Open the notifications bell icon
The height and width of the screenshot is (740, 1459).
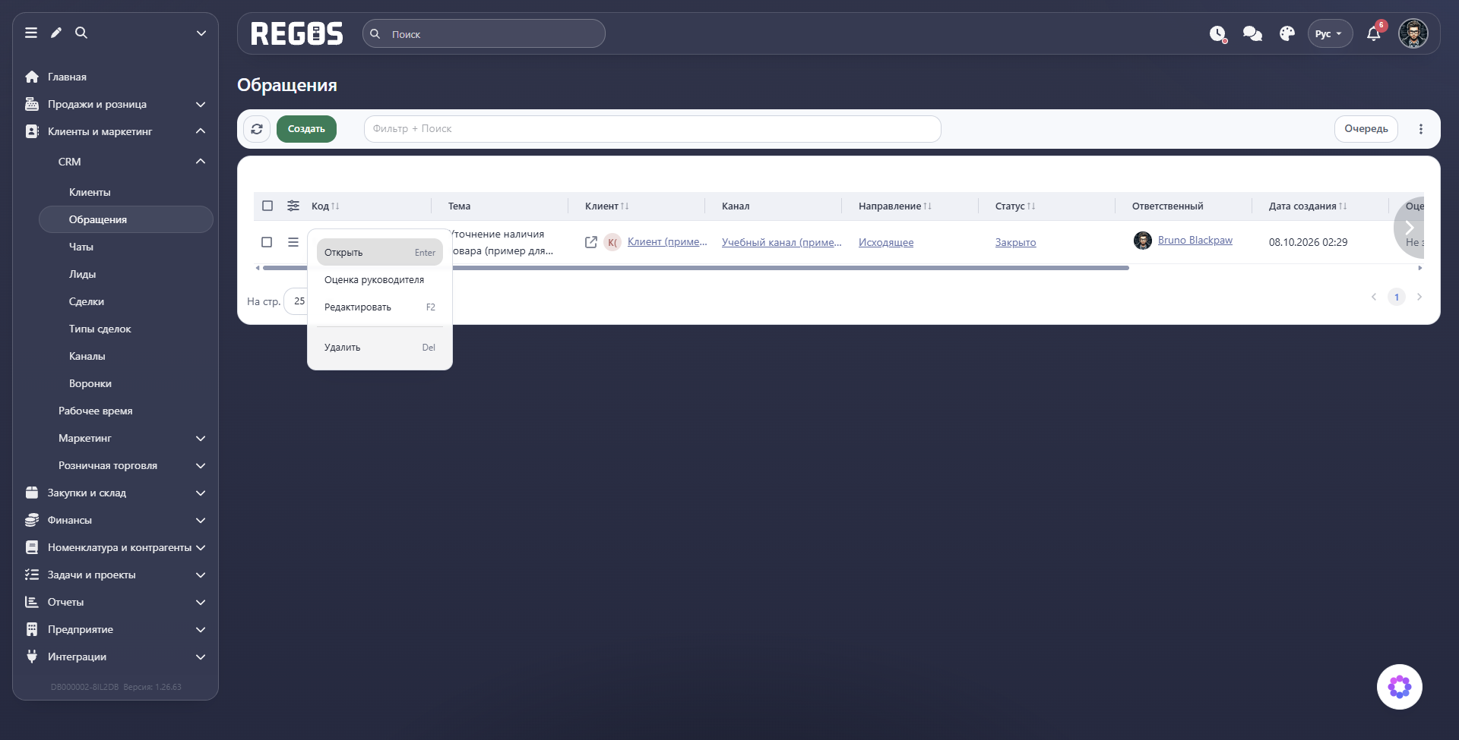coord(1373,34)
